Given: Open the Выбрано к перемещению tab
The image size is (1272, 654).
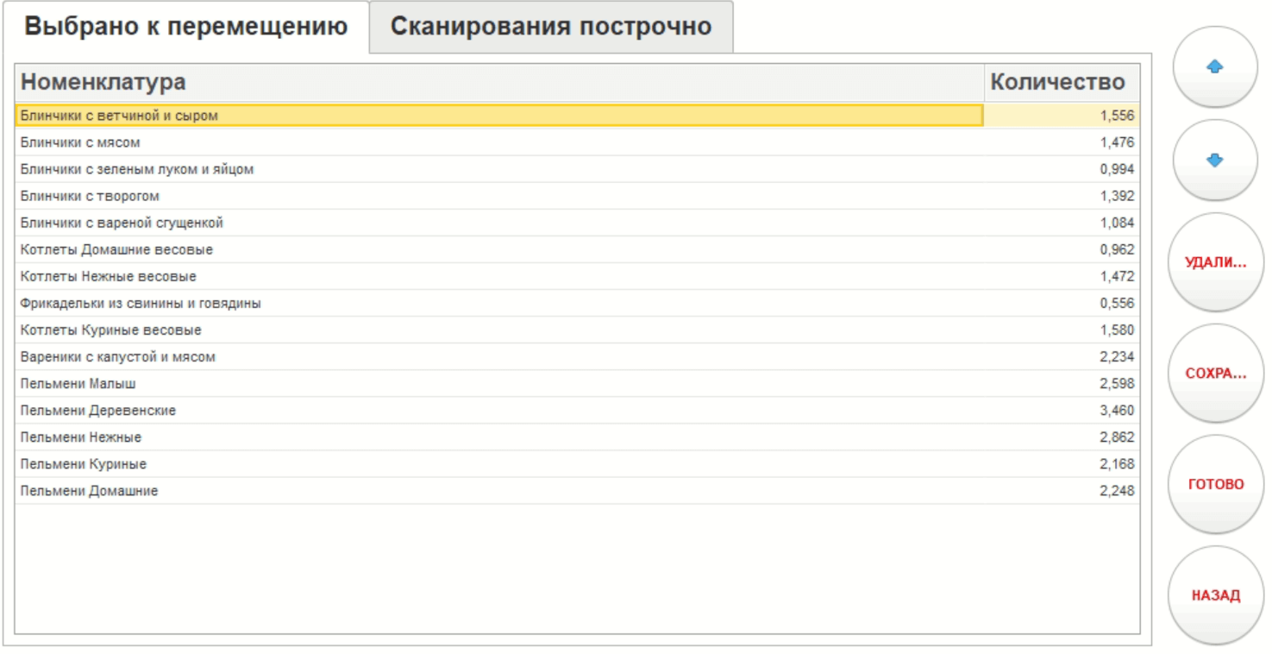Looking at the screenshot, I should [x=185, y=27].
